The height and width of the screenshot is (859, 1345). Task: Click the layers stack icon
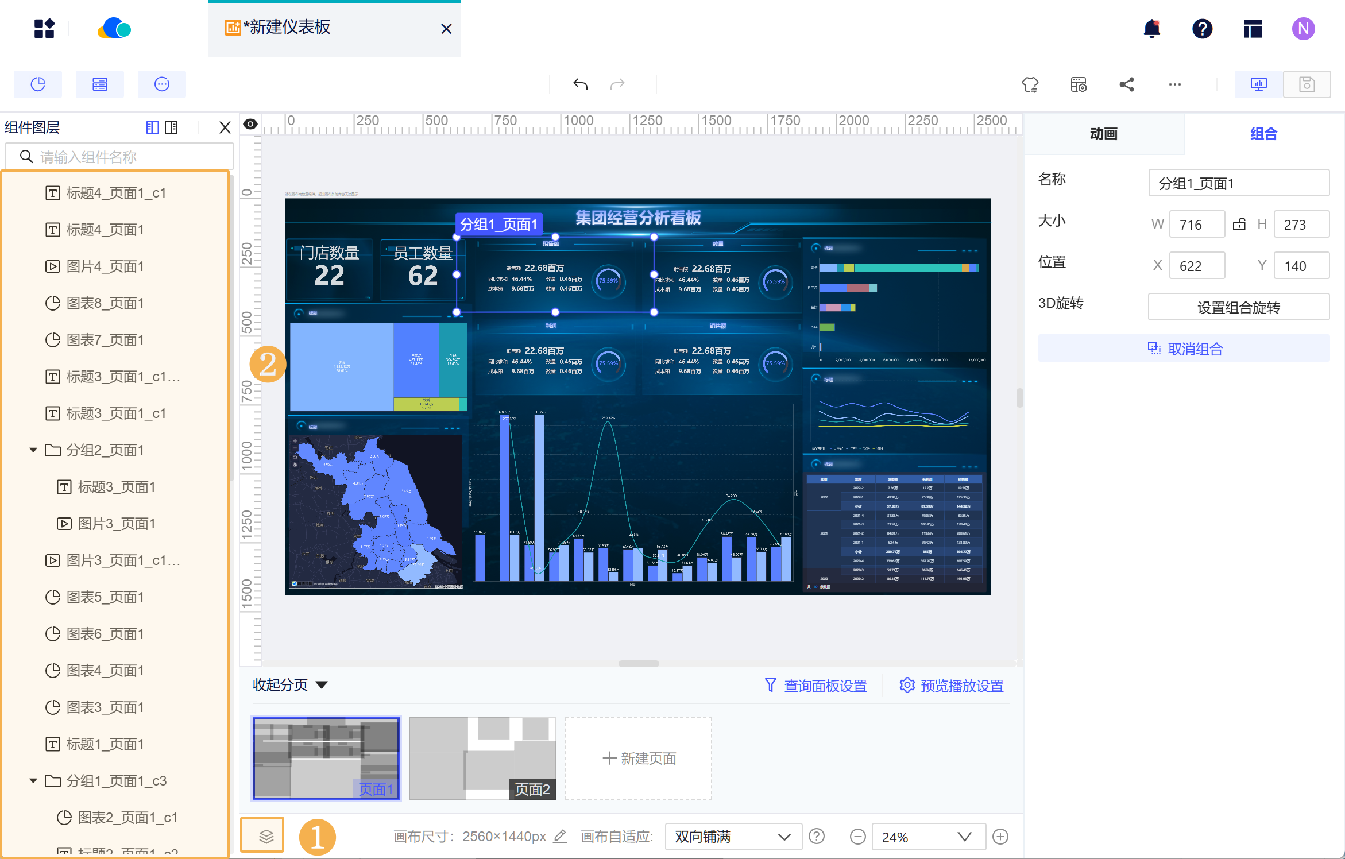tap(265, 836)
